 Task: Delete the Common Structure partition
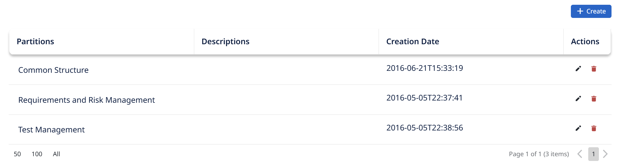click(594, 69)
